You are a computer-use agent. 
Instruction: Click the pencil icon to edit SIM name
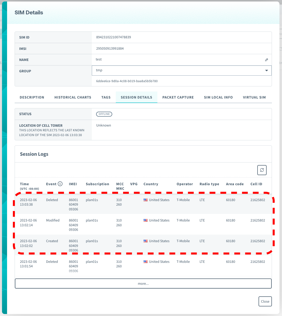tap(266, 60)
